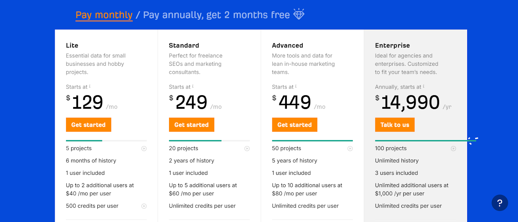
Task: Open the info tooltip on Advanced's Starts at
Action: (296, 85)
